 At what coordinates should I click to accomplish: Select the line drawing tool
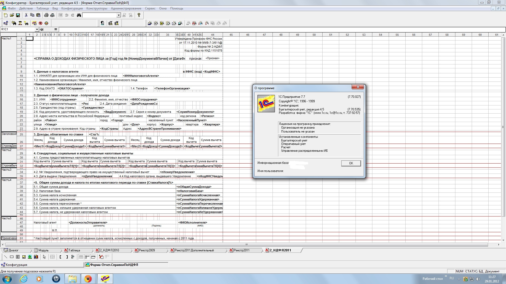(x=6, y=257)
